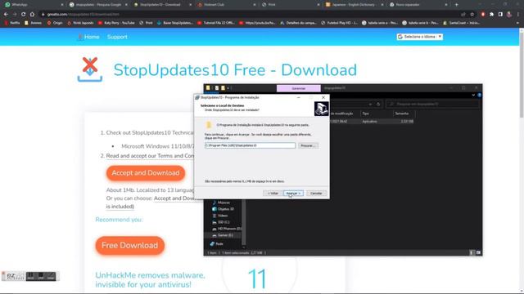Open the UnHackMe removes malware link

tap(150, 279)
